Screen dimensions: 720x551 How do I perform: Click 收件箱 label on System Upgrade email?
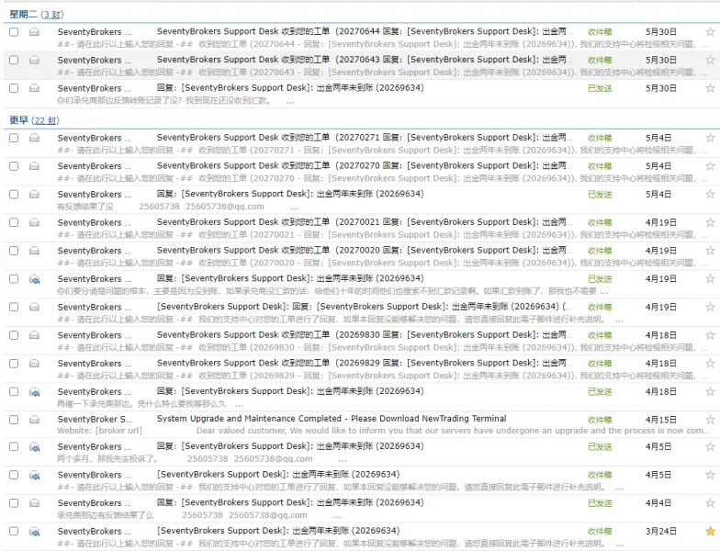click(x=600, y=419)
